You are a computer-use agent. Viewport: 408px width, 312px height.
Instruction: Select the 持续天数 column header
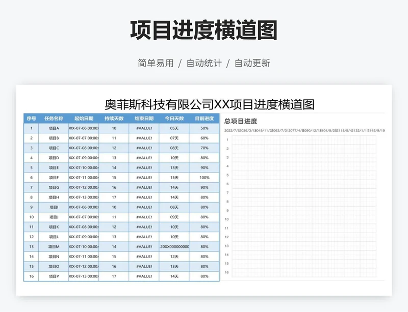114,119
